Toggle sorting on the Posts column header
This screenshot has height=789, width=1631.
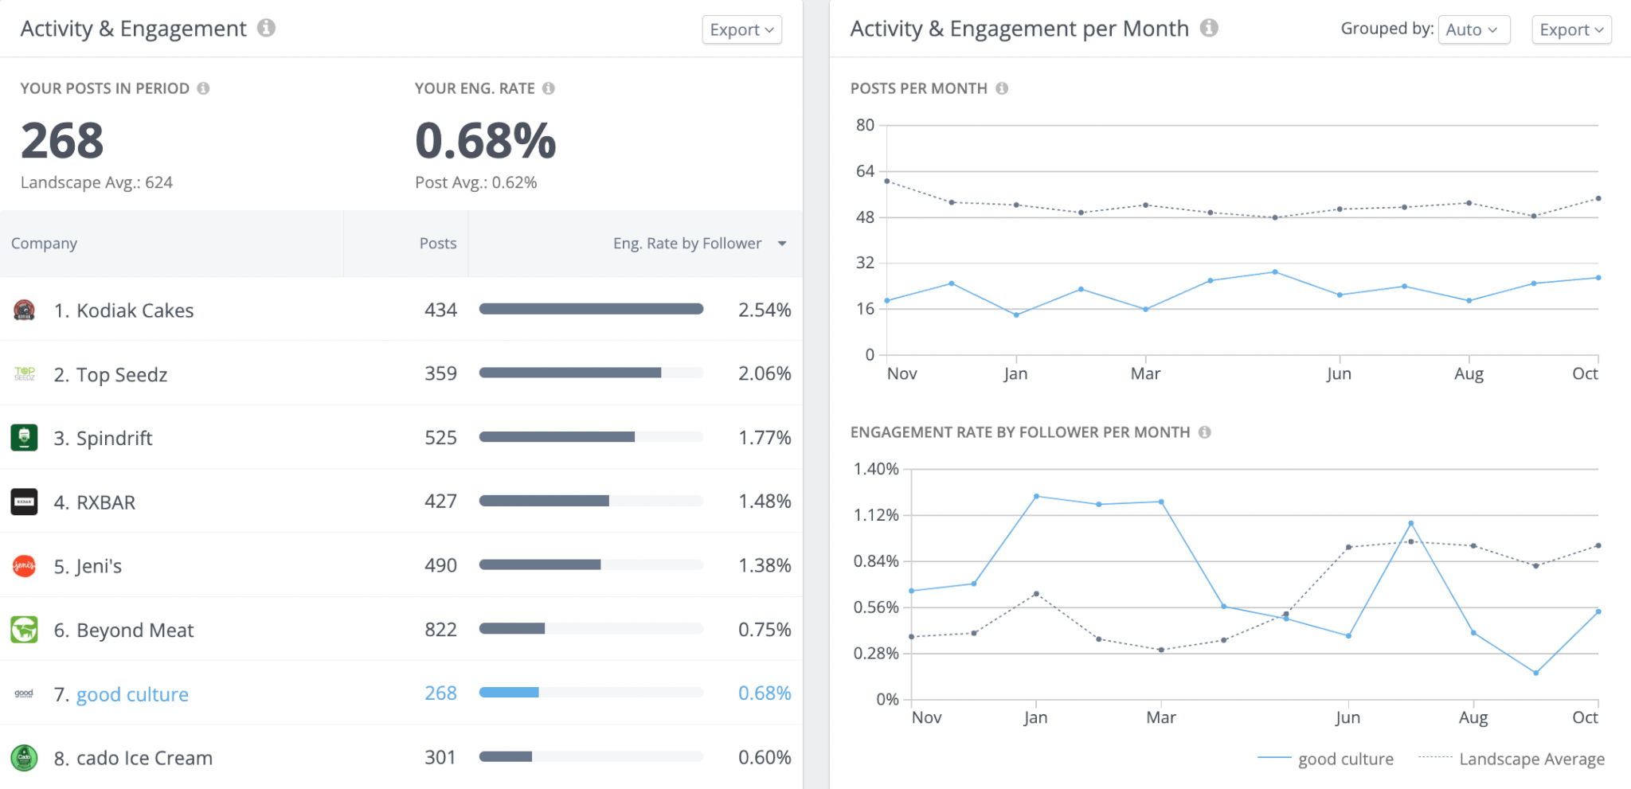click(x=438, y=243)
